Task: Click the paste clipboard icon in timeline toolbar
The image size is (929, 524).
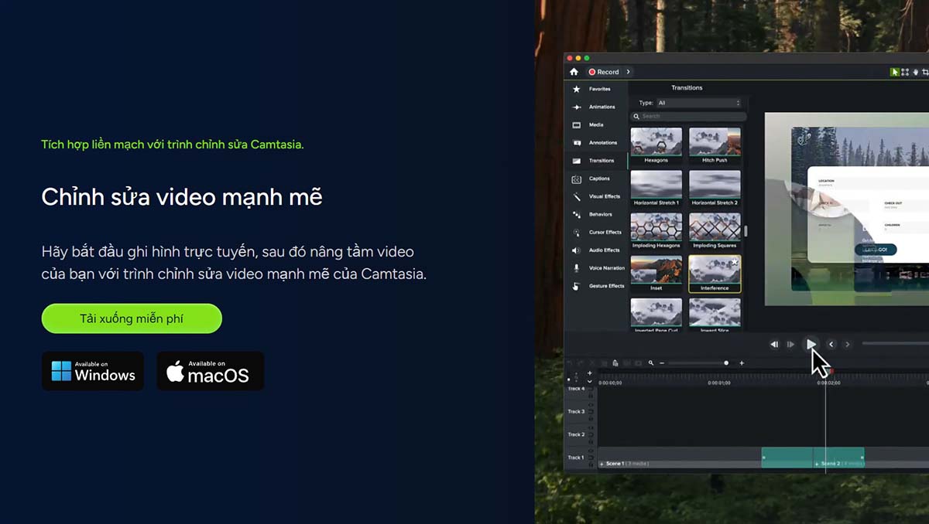Action: click(x=615, y=362)
